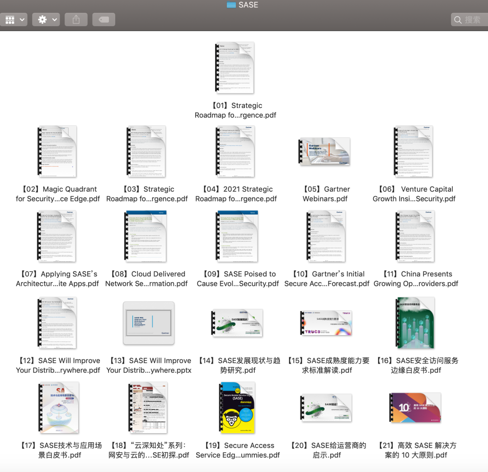The width and height of the screenshot is (488, 472).
Task: Click file name '【06】Venture Capital Growth Insi...Security.pdf'
Action: (414, 194)
